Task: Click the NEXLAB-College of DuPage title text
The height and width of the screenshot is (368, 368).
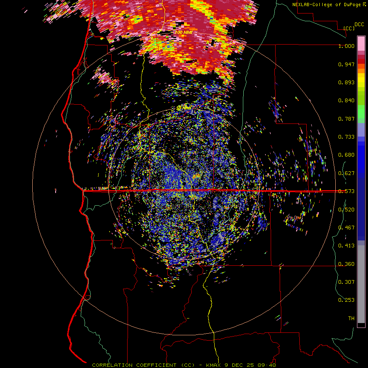Action: click(329, 4)
